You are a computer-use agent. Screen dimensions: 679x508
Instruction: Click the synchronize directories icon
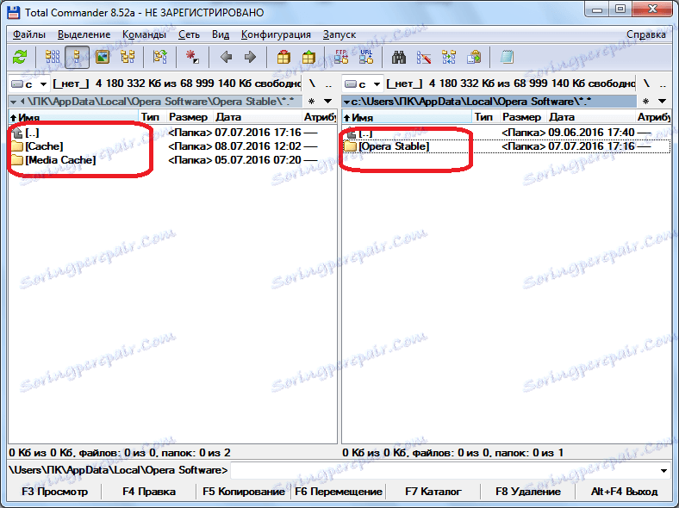click(449, 57)
